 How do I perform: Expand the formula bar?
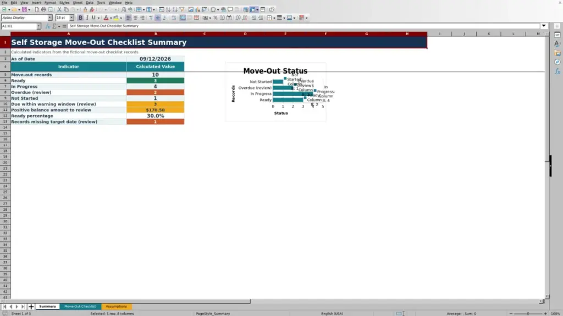point(544,26)
